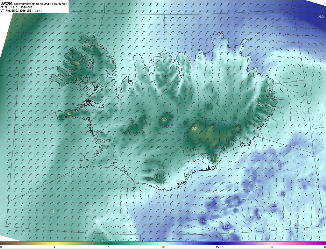Click the 9.6 value label
Screen dimensions: 326x249
pos(214,225)
